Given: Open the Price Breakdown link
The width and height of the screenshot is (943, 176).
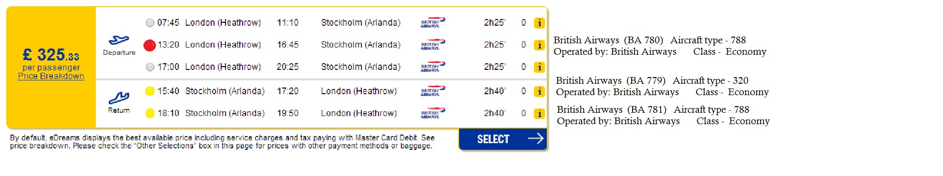Looking at the screenshot, I should (51, 76).
